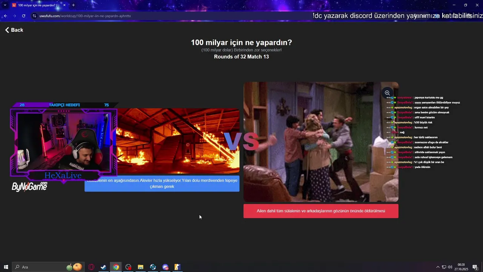Open the volume tray icon
The width and height of the screenshot is (483, 272).
click(450, 267)
